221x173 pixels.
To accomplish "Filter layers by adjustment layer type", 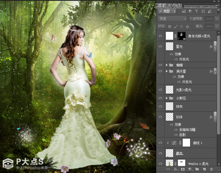I will pyautogui.click(x=190, y=11).
